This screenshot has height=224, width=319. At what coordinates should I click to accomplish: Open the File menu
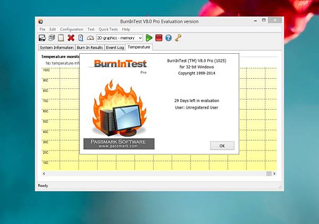pos(43,29)
